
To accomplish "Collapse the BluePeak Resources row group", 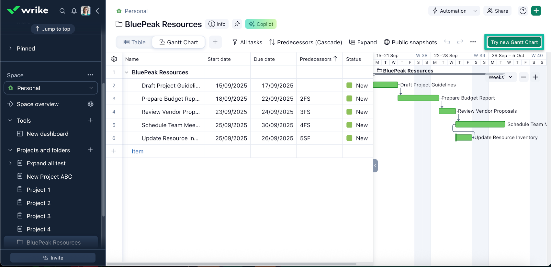I will click(x=127, y=72).
